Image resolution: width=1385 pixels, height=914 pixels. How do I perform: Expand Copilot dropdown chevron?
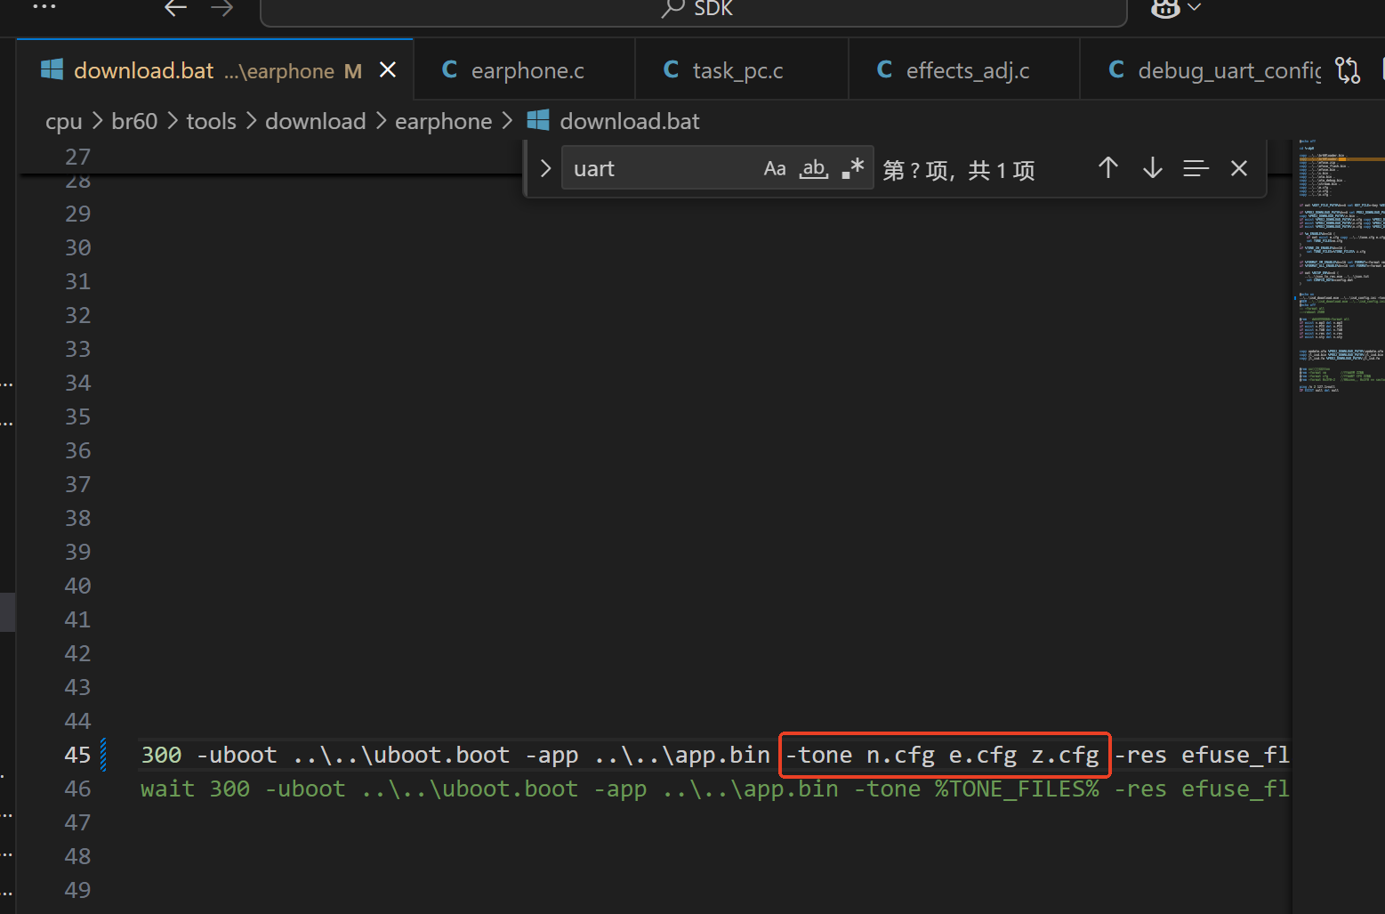[1195, 7]
